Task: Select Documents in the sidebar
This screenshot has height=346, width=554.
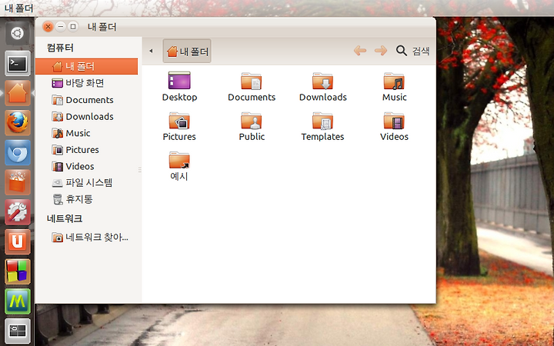Action: (86, 100)
